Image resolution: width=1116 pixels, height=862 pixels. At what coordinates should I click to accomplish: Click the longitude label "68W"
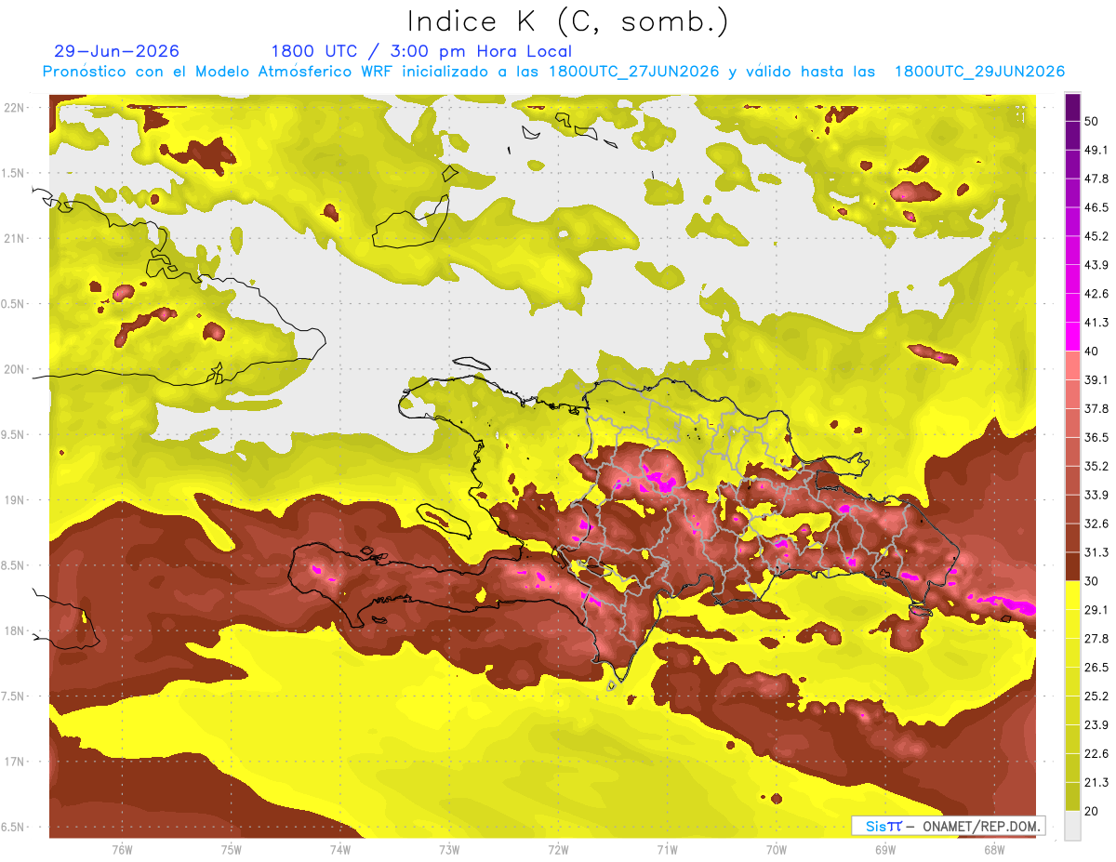994,850
